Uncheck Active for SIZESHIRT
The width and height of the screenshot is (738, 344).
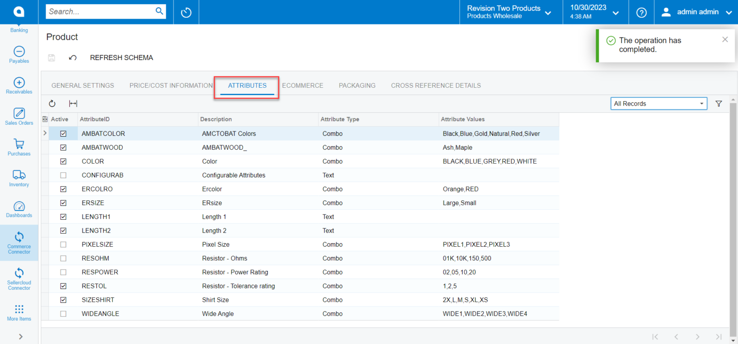63,300
